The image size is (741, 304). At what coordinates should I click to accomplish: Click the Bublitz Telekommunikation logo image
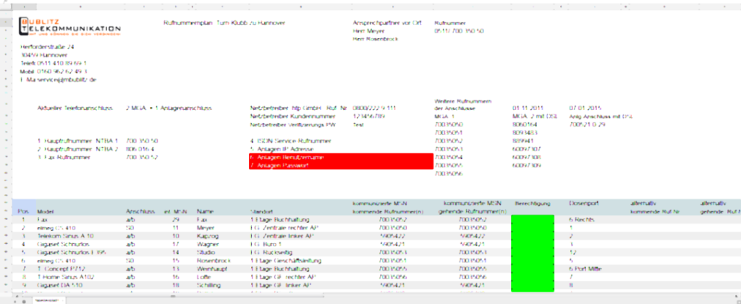[x=69, y=27]
